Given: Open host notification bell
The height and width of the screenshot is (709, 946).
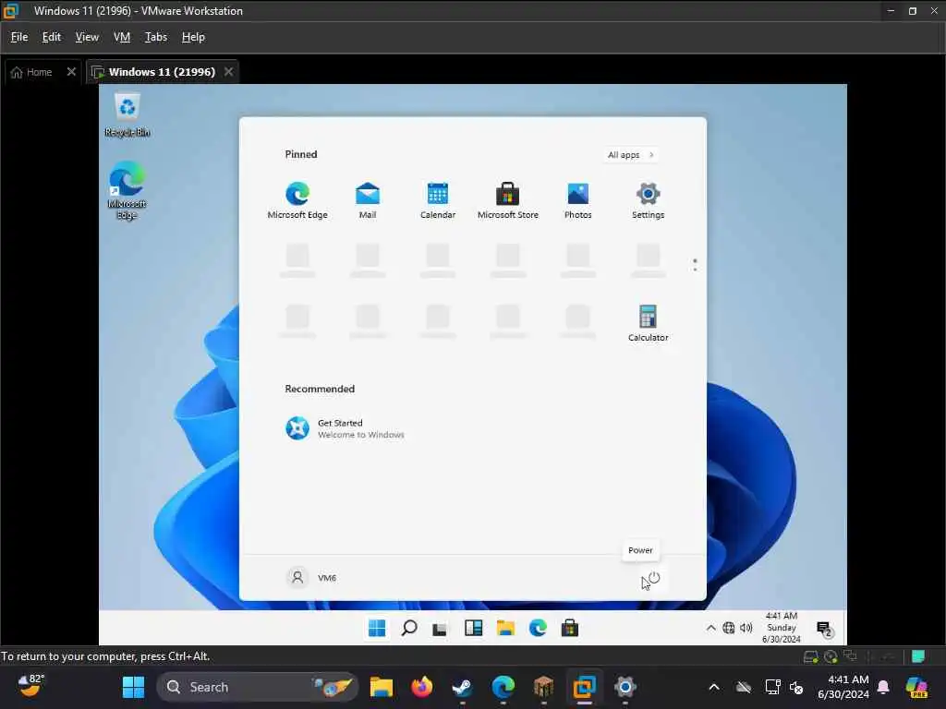Looking at the screenshot, I should click(x=883, y=687).
